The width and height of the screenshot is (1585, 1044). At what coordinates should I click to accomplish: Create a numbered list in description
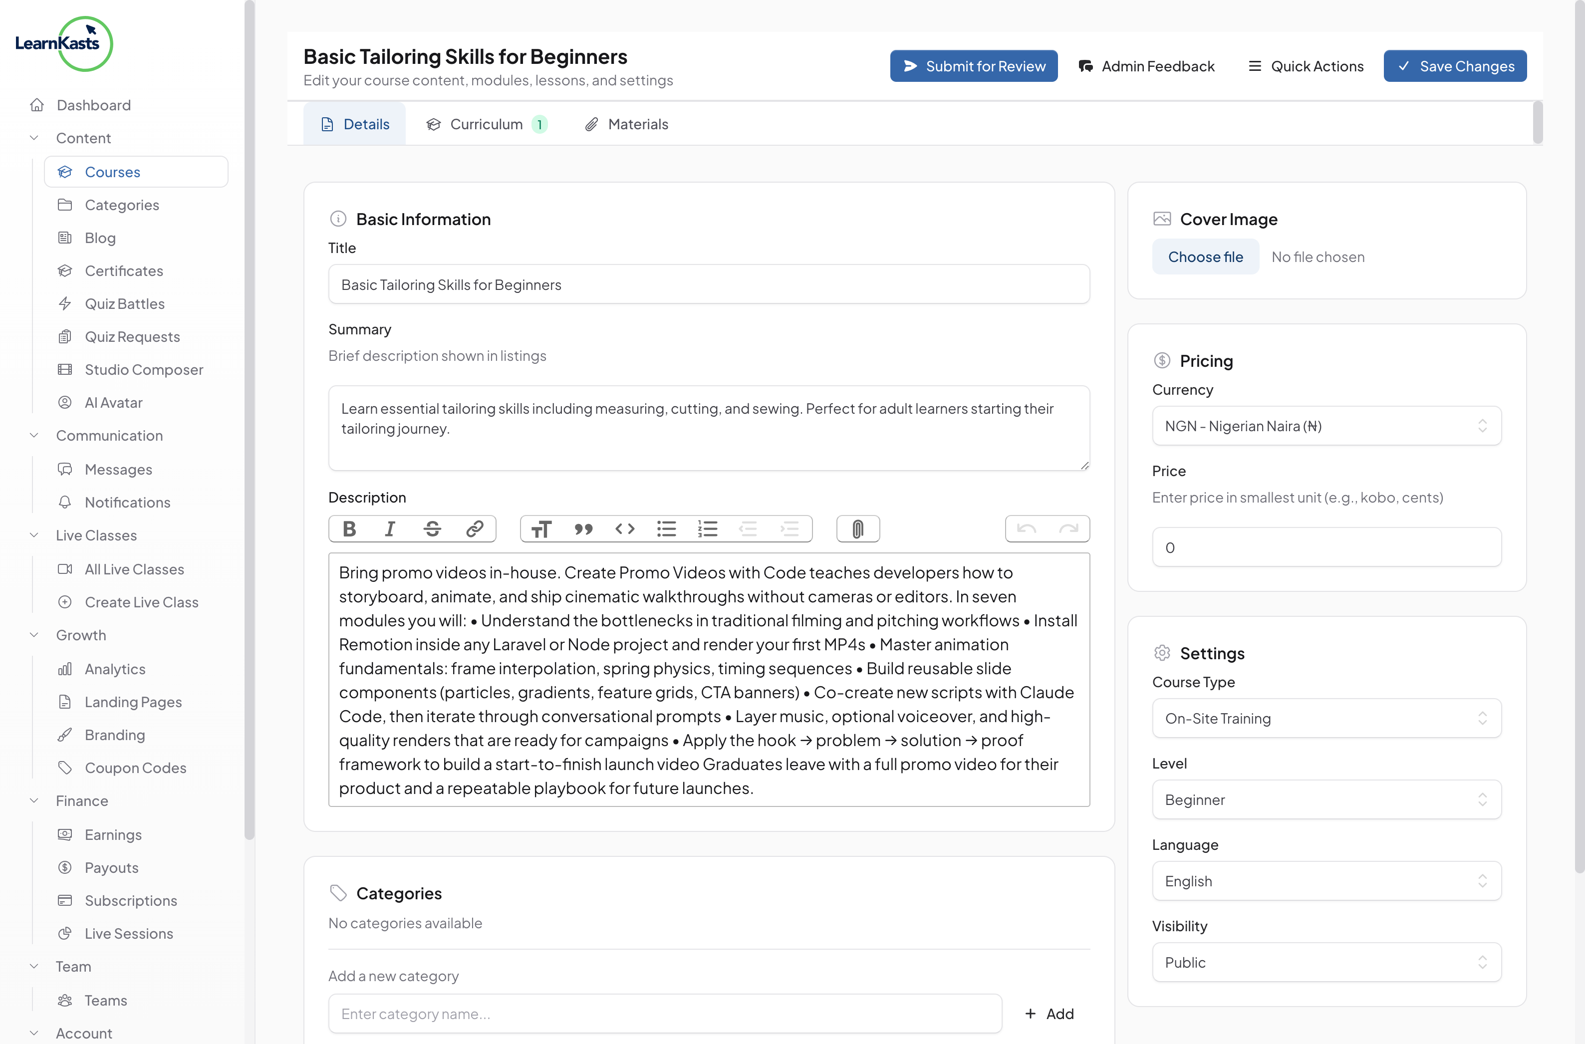coord(707,528)
